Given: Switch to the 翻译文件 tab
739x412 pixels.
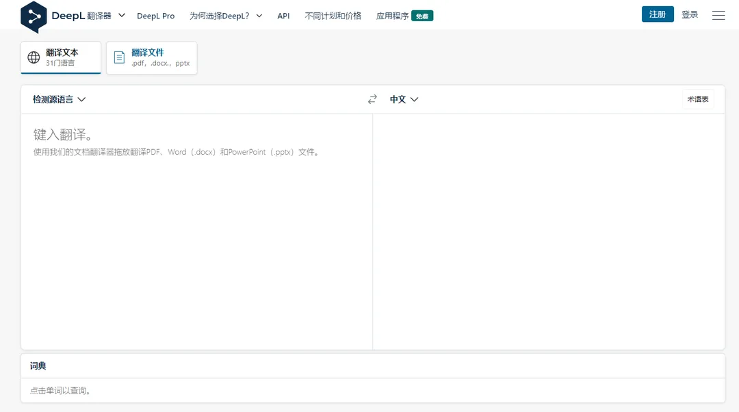Looking at the screenshot, I should pos(152,57).
